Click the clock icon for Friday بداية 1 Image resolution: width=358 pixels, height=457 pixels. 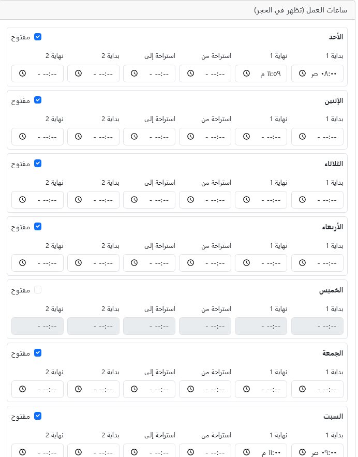[302, 389]
